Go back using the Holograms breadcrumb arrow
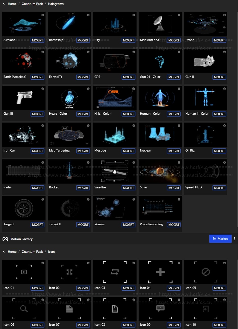This screenshot has height=329, width=238. coord(4,4)
